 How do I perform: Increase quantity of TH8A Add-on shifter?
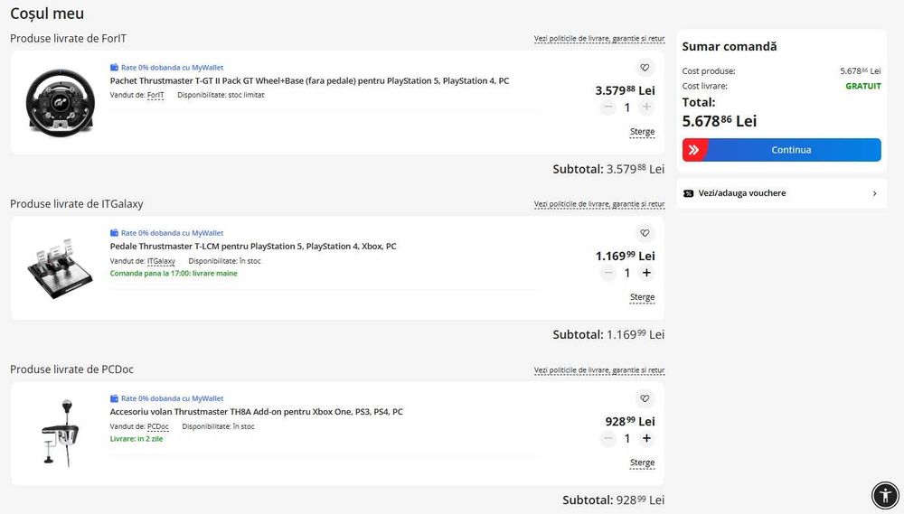pos(646,438)
